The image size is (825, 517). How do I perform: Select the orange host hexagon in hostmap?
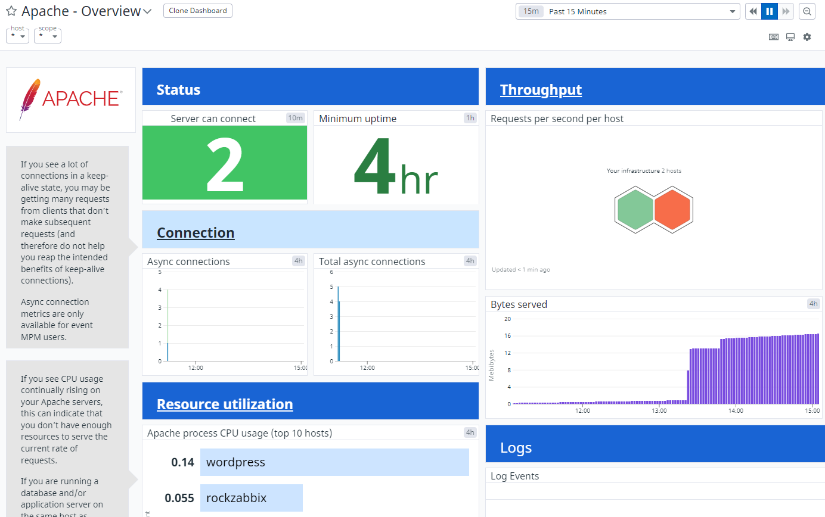tap(672, 210)
